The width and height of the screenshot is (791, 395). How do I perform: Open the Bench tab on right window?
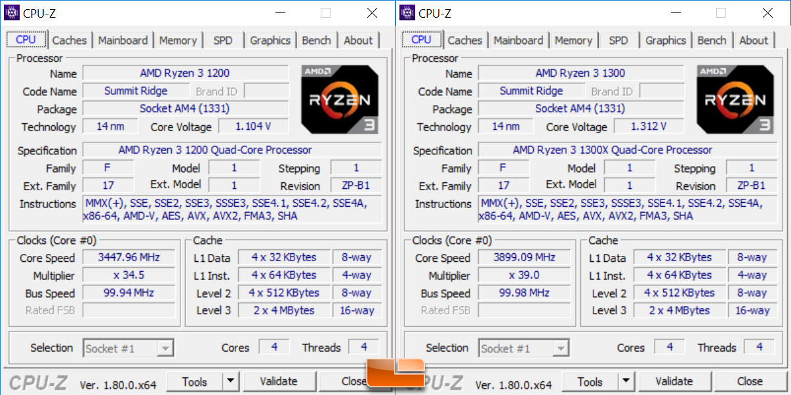[712, 40]
